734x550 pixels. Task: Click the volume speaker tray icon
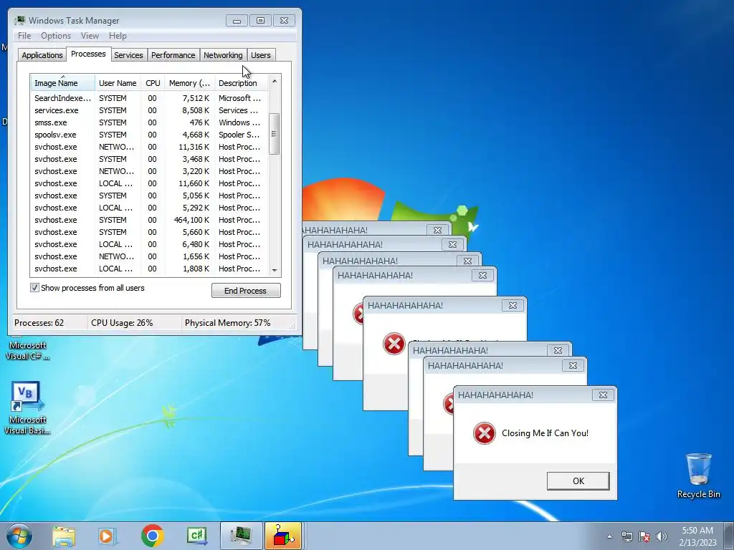click(x=662, y=536)
